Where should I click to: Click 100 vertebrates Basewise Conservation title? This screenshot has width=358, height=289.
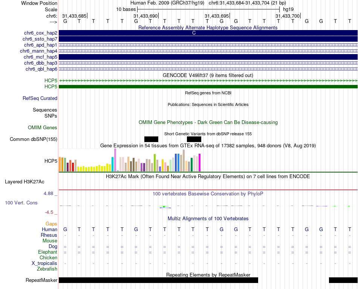pos(208,194)
